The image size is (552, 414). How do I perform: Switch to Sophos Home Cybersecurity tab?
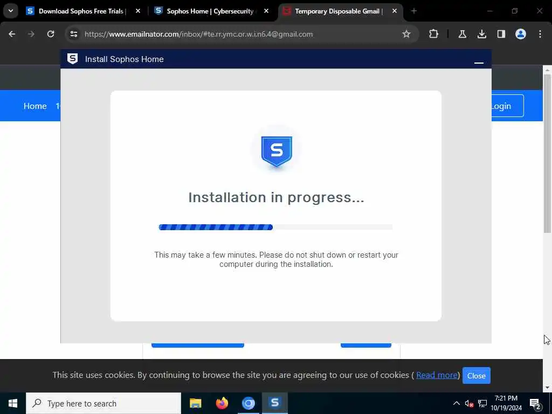pos(211,11)
